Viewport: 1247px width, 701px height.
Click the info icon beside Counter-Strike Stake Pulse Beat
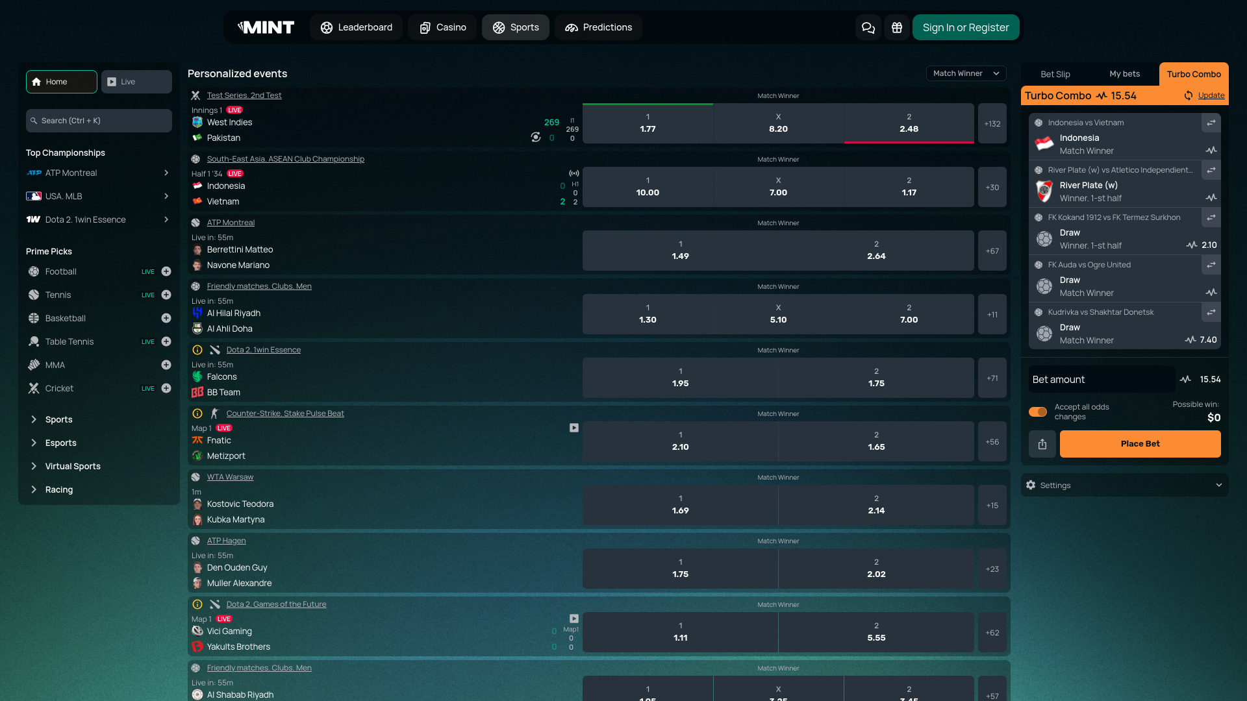(197, 413)
